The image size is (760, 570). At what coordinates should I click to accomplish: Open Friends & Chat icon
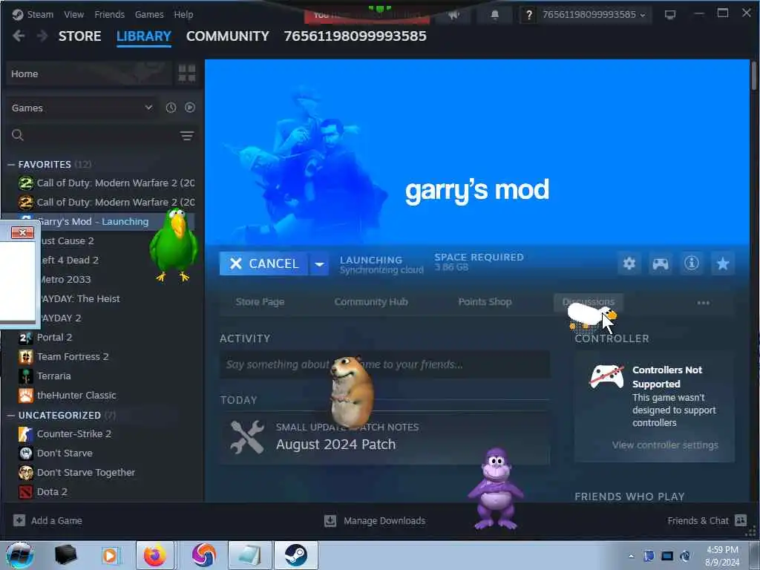pos(741,520)
